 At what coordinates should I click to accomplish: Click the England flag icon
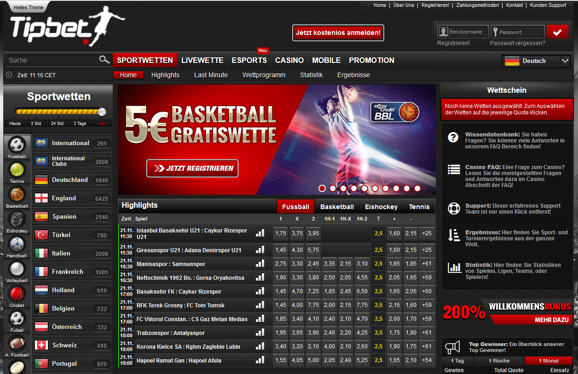click(41, 198)
